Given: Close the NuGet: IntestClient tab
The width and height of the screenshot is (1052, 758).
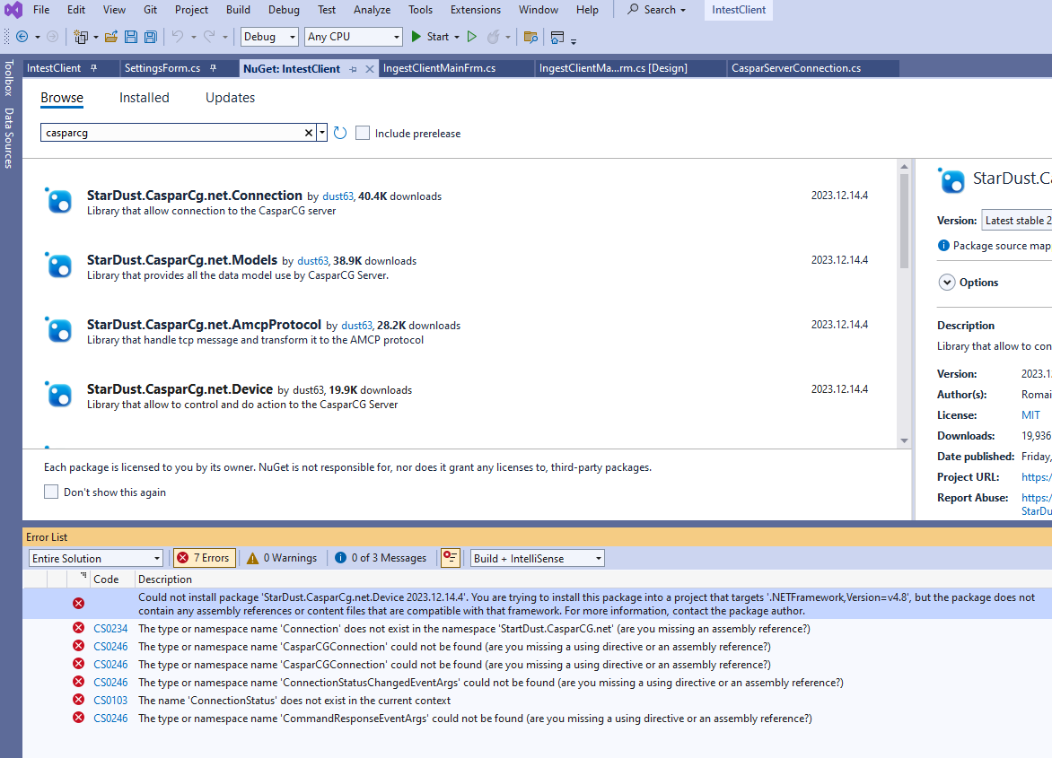Looking at the screenshot, I should (370, 69).
